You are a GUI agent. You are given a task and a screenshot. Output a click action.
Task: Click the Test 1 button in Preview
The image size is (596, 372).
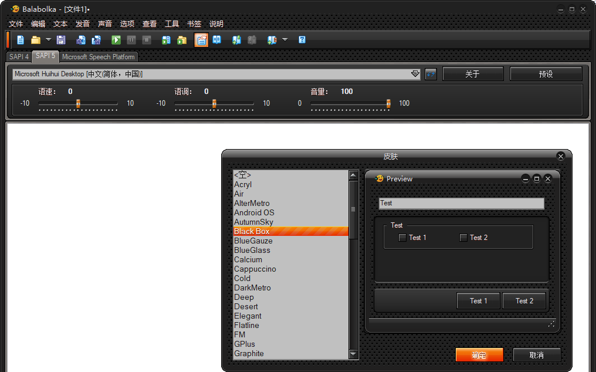479,301
